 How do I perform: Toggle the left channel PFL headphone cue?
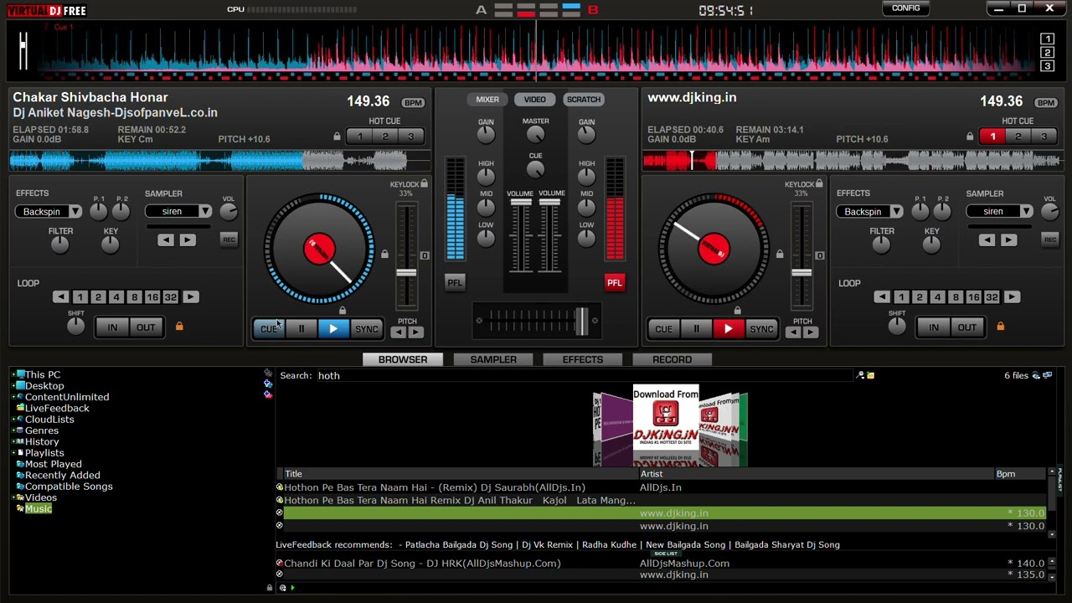coord(455,283)
